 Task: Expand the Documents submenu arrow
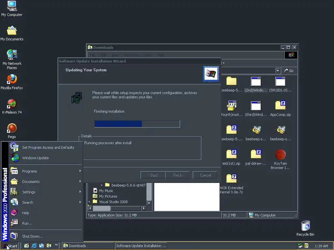pos(80,181)
